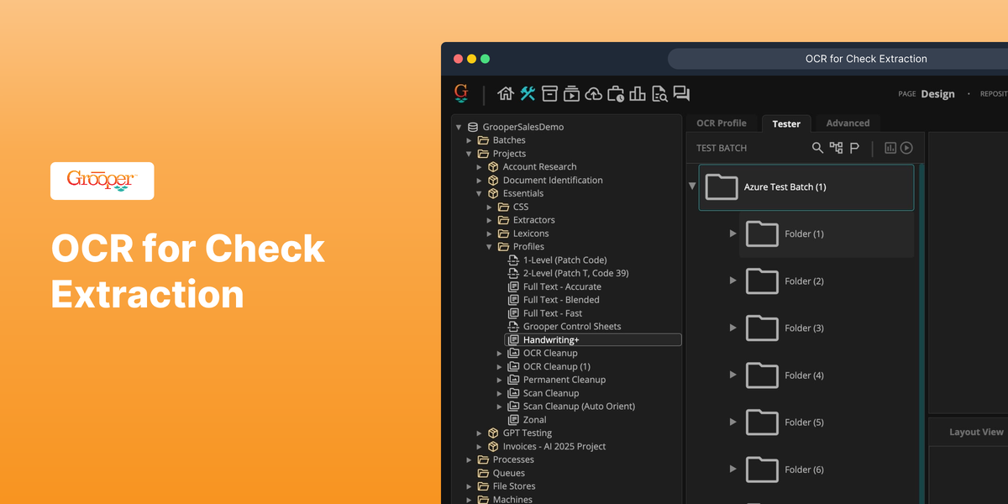1008x504 pixels.
Task: Select the Design tools icon in toolbar
Action: (x=528, y=93)
